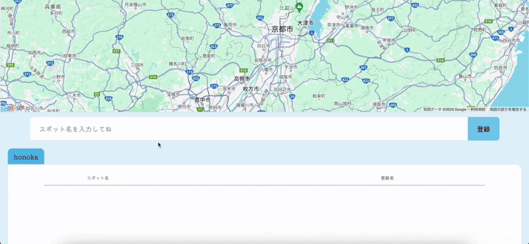Select the honoka tab
The image size is (529, 244).
(x=26, y=157)
